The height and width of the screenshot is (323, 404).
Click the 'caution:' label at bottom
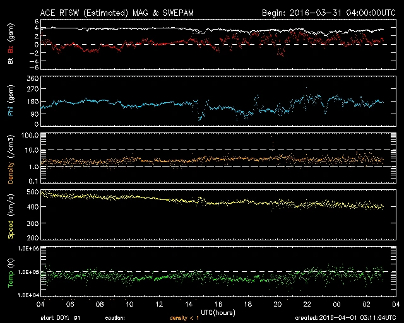point(115,318)
